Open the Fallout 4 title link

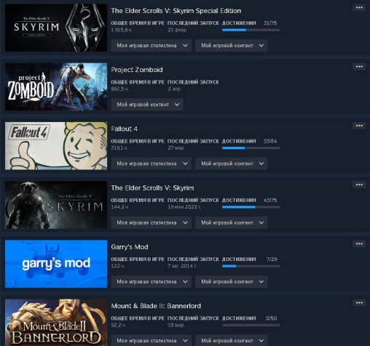pyautogui.click(x=124, y=129)
